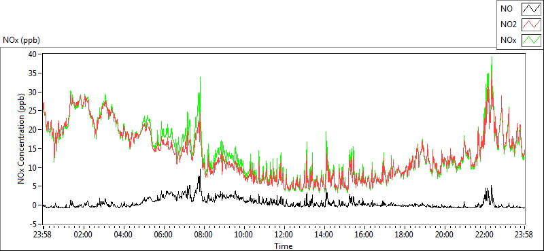Click the y-axis value 25
The image size is (544, 251).
(x=33, y=111)
